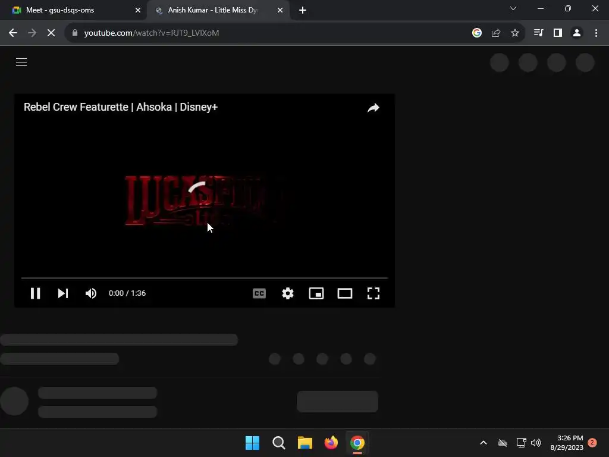Open the notification badge showing 2
Image resolution: width=609 pixels, height=457 pixels.
click(592, 443)
